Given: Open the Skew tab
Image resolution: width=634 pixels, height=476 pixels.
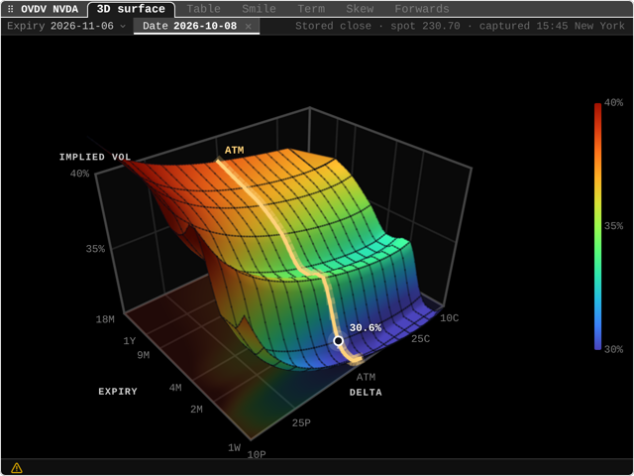Looking at the screenshot, I should click(x=360, y=9).
